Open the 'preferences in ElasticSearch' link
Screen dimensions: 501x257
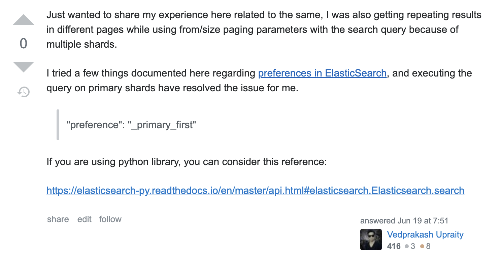[322, 73]
